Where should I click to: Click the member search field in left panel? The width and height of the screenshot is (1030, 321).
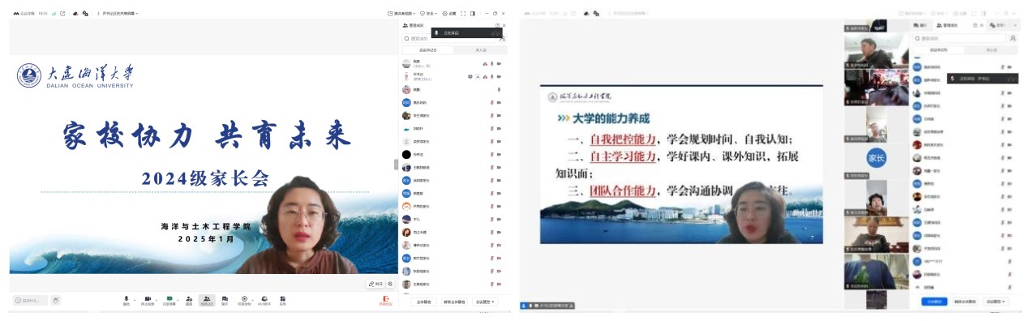(448, 38)
